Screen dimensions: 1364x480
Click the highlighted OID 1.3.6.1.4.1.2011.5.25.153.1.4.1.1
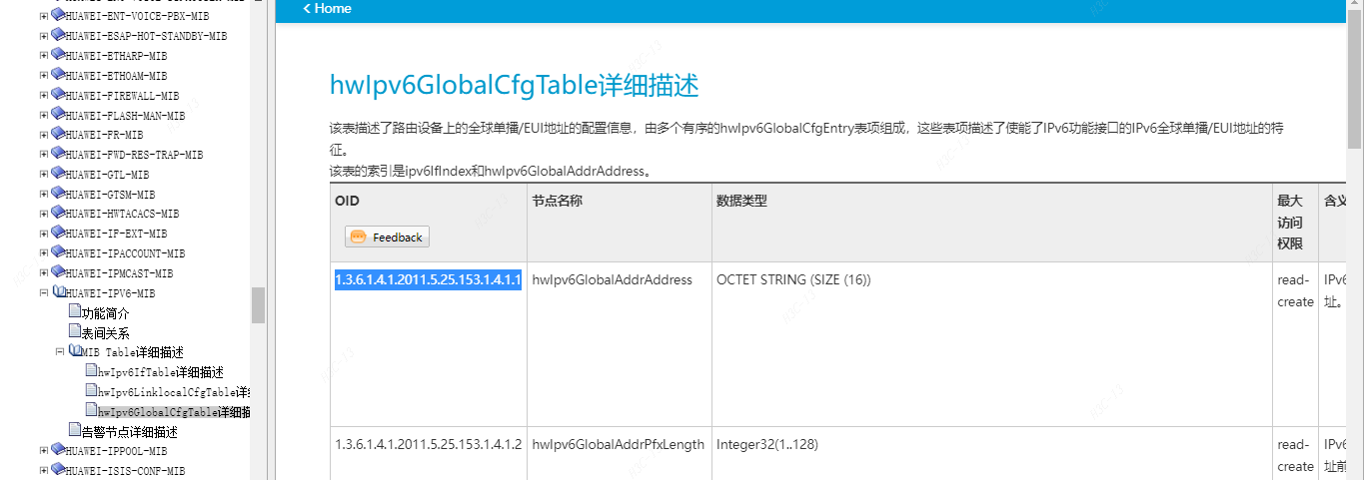click(428, 280)
